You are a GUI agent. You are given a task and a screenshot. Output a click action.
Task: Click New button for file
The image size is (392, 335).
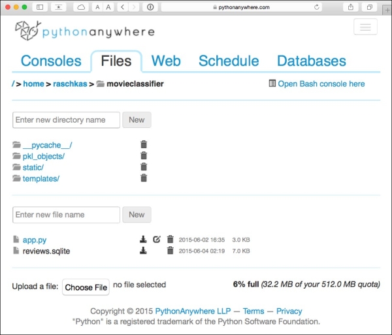point(137,215)
